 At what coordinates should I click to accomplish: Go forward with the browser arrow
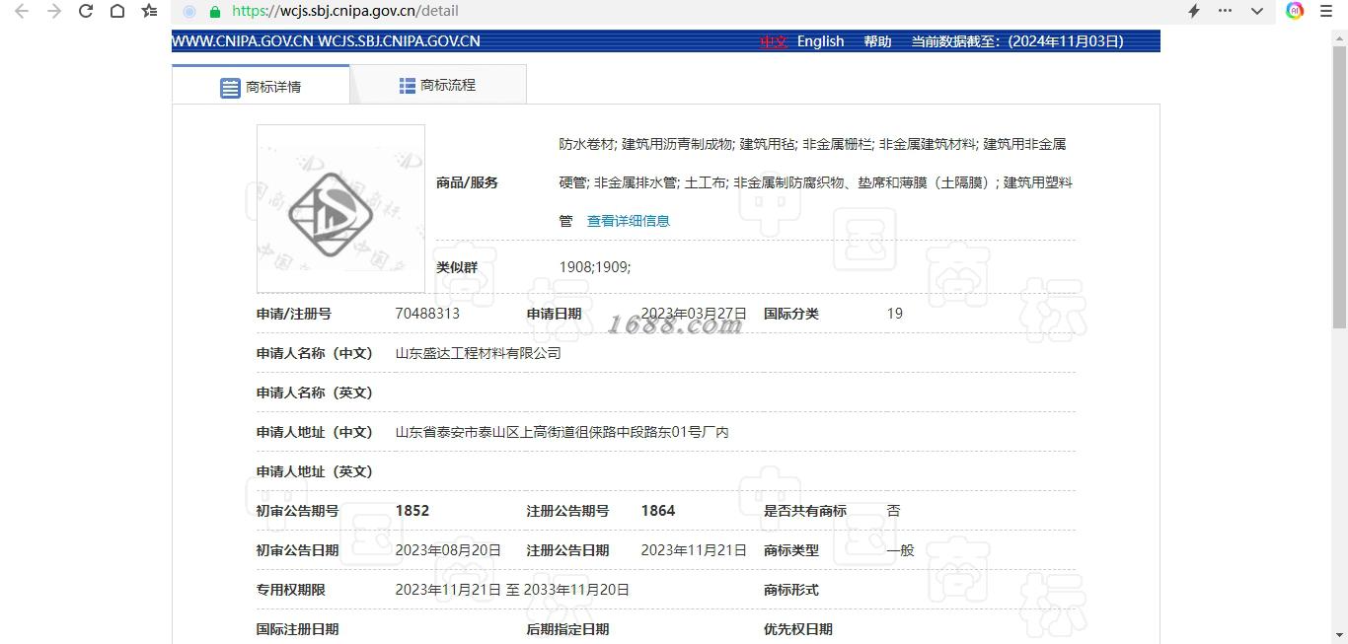click(54, 11)
